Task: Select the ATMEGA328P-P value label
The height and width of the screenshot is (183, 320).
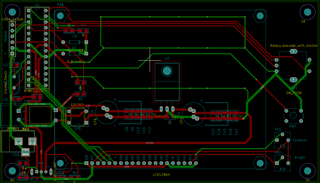Action: click(x=37, y=91)
